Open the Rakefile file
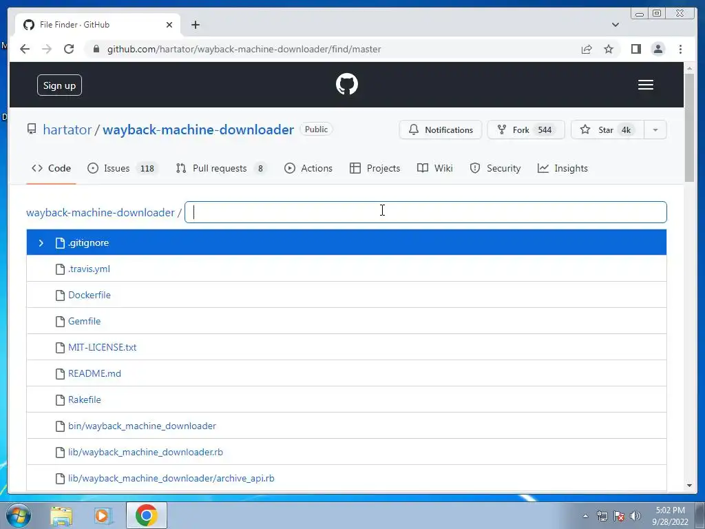The width and height of the screenshot is (705, 529). pos(85,400)
